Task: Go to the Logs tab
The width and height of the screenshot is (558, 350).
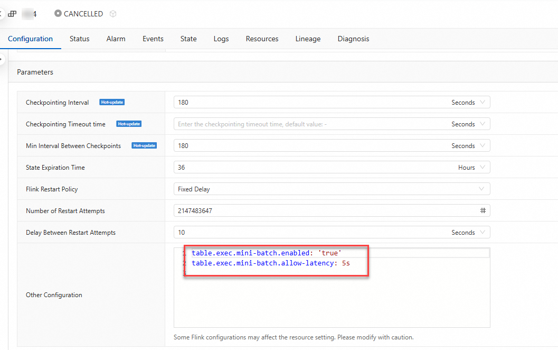Action: tap(221, 39)
